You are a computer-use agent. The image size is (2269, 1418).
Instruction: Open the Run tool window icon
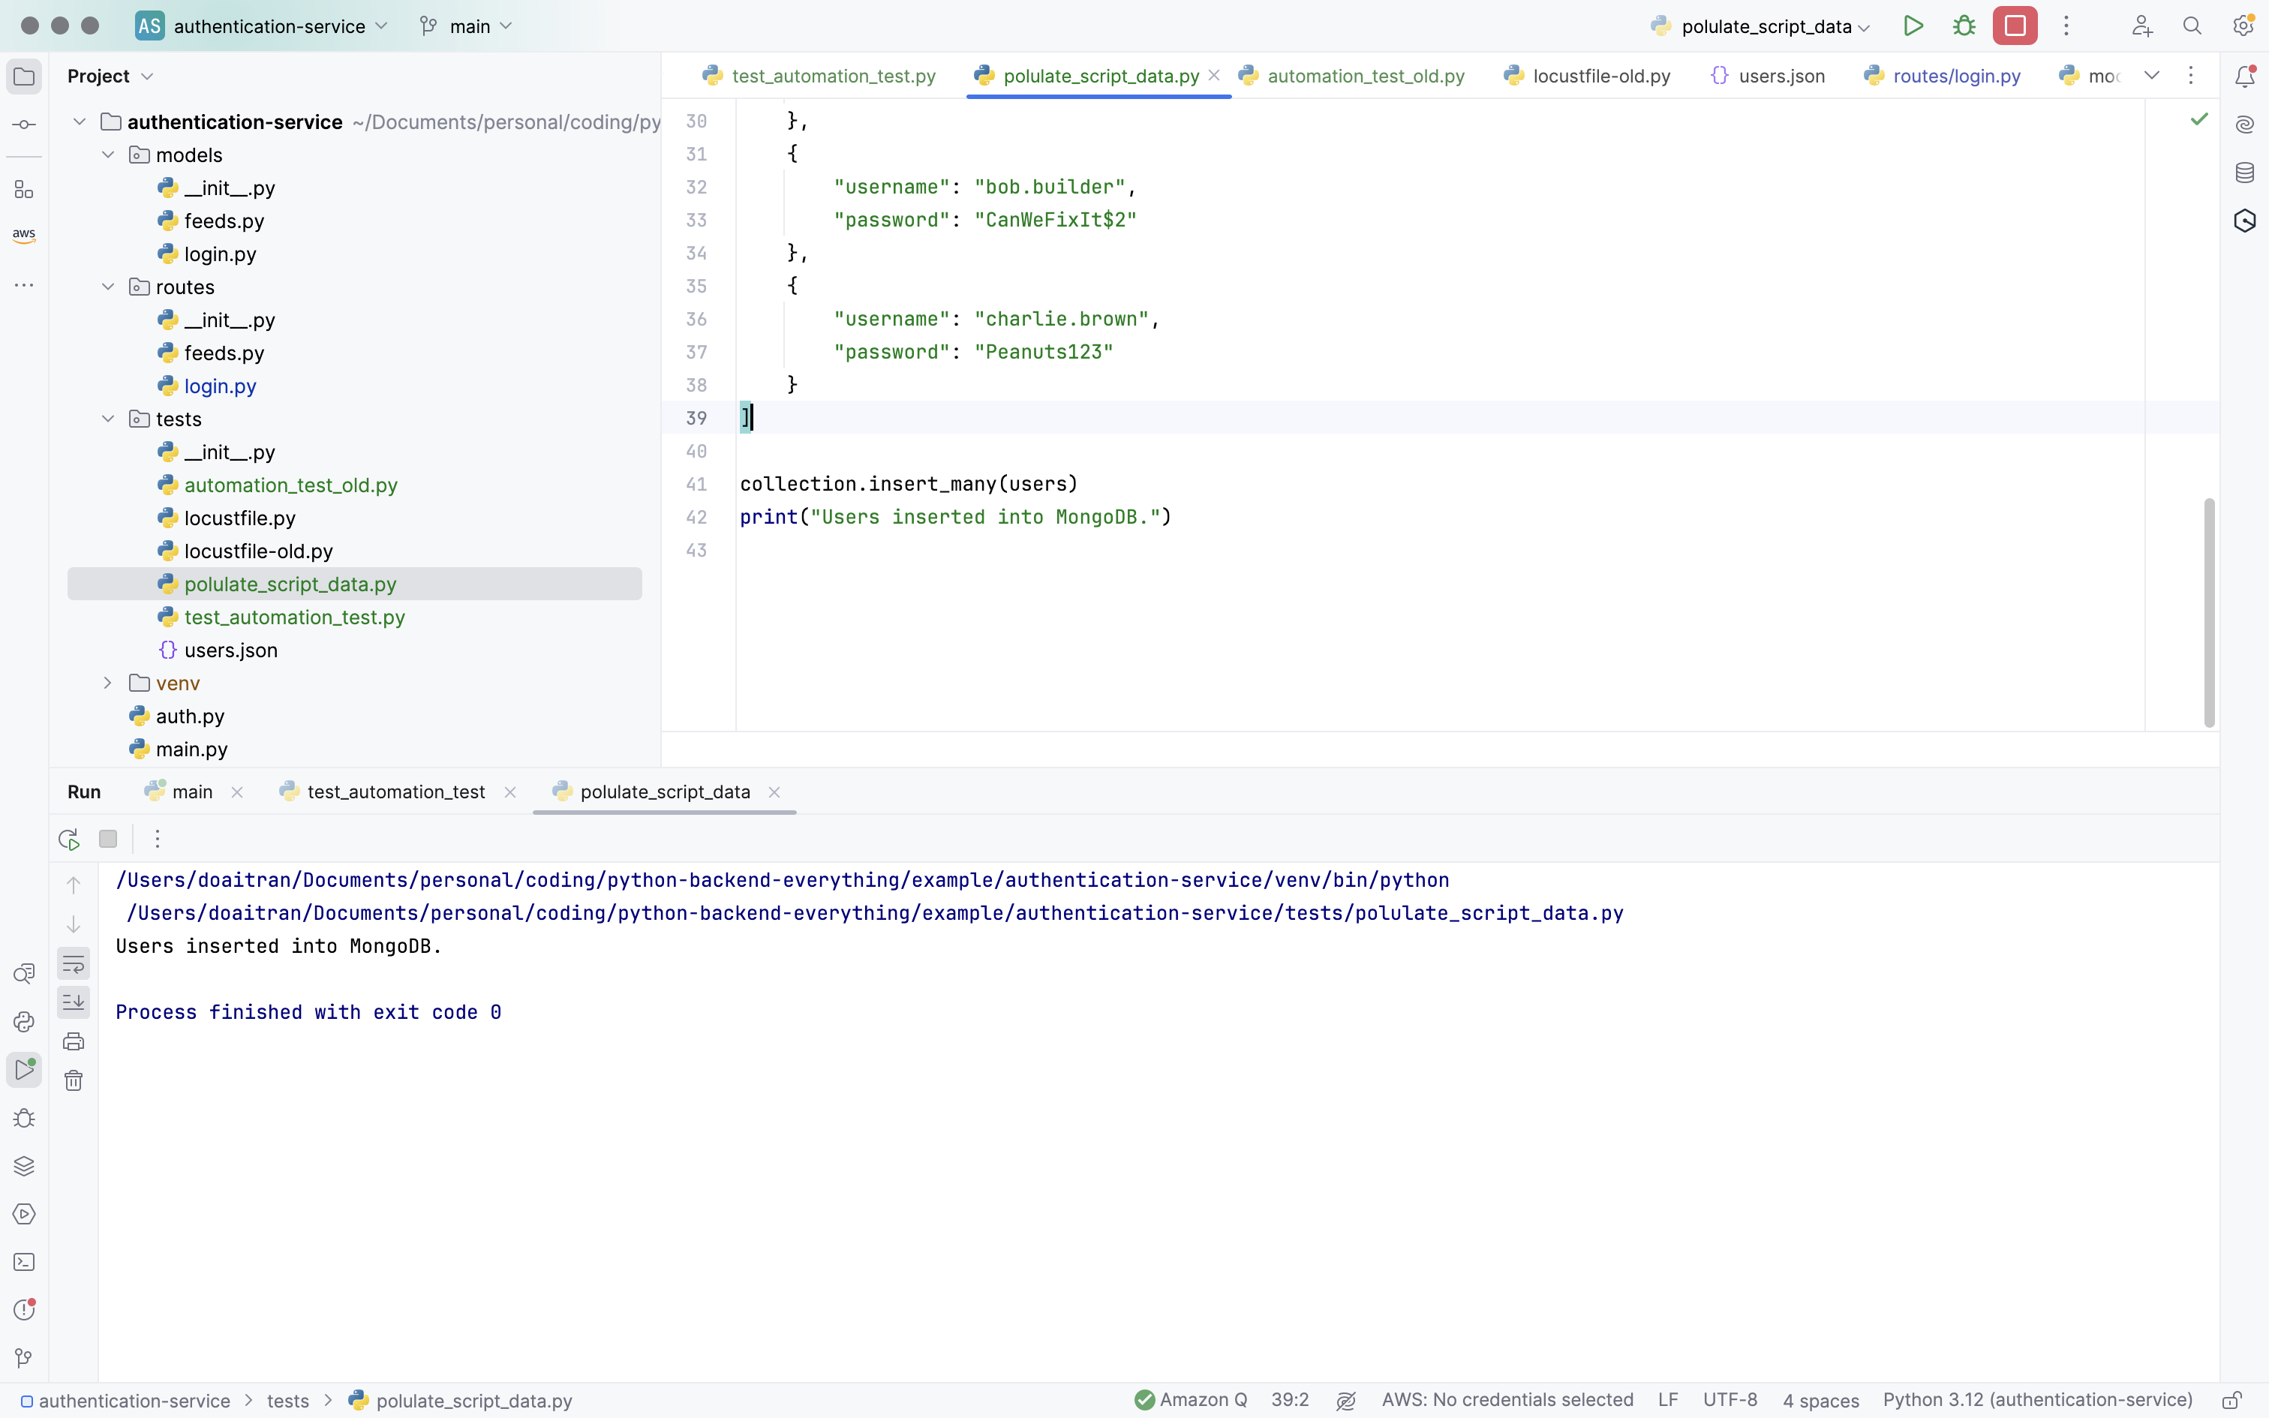pyautogui.click(x=24, y=1070)
